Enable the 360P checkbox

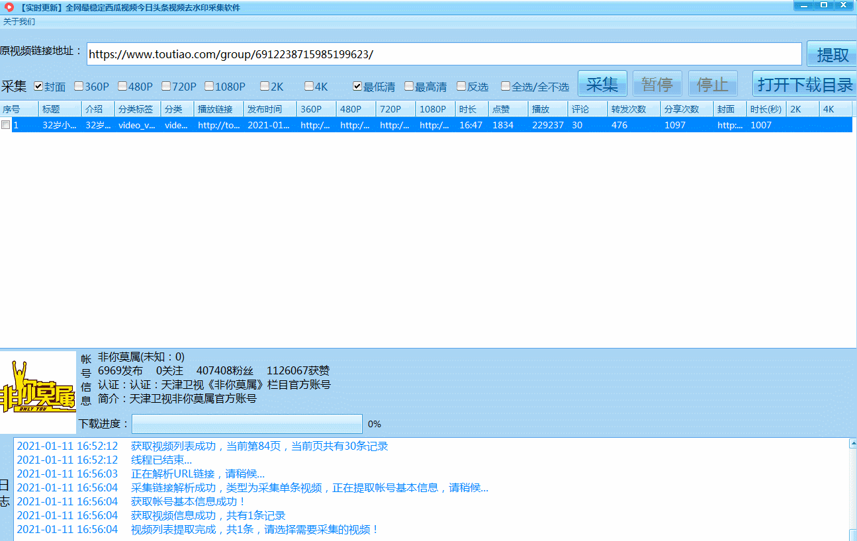[x=79, y=86]
